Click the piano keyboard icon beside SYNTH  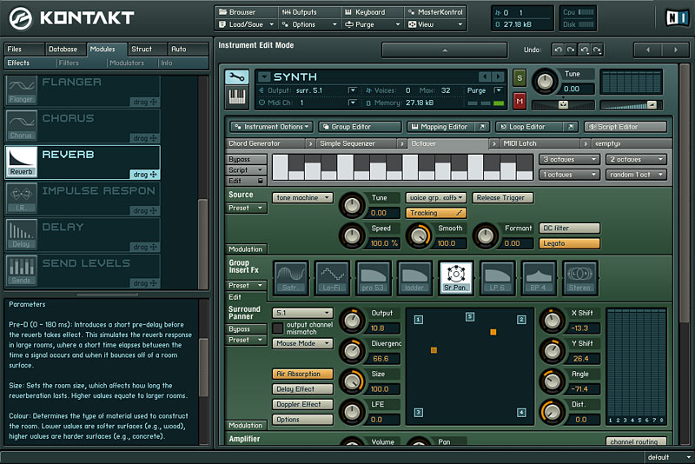point(236,97)
